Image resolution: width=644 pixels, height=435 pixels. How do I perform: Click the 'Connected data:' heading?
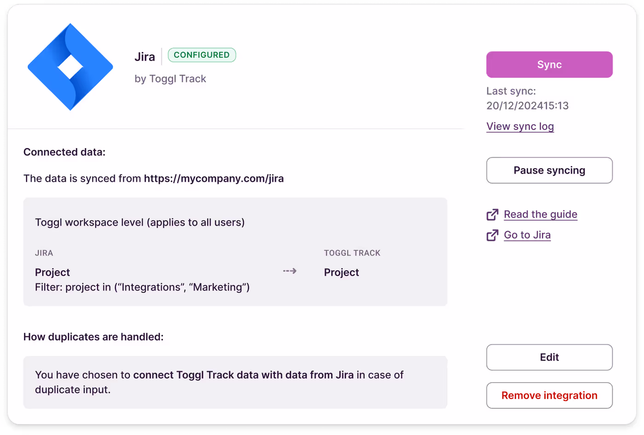pos(64,152)
